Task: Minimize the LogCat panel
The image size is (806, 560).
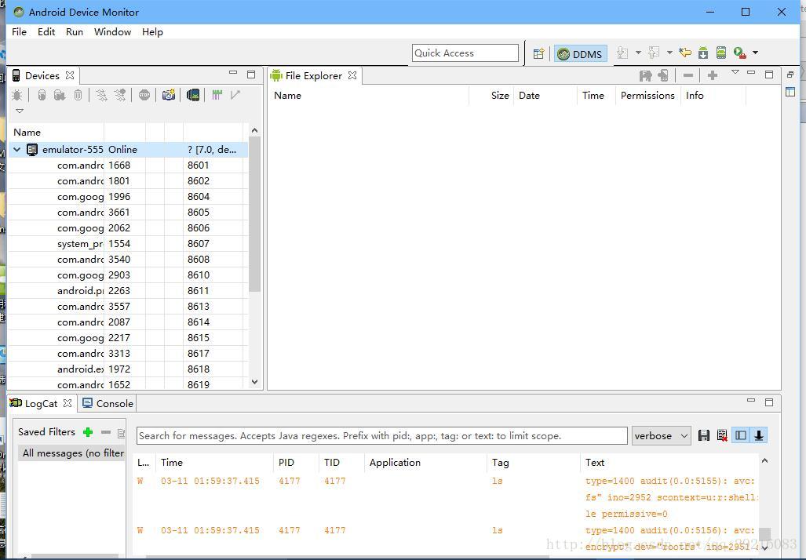Action: [751, 400]
